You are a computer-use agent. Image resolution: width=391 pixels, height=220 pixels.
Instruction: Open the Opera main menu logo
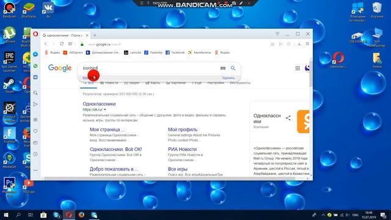[x=35, y=34]
